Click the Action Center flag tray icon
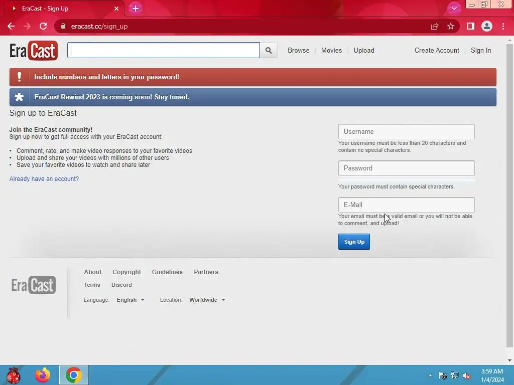The height and width of the screenshot is (385, 514). [x=443, y=375]
